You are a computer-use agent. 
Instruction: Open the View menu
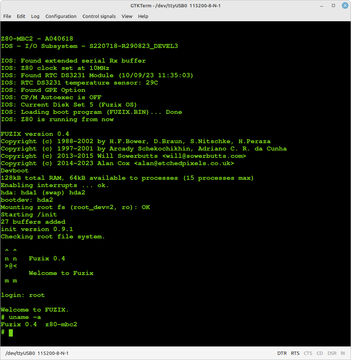127,16
